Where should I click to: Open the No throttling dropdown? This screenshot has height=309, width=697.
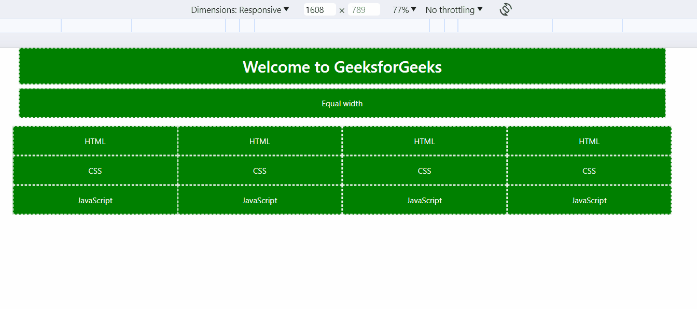pos(454,10)
